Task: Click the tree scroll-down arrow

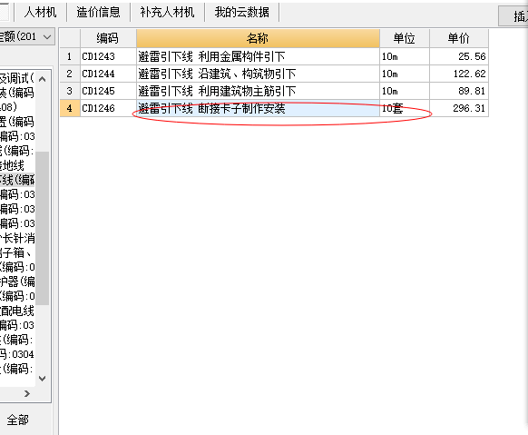Action: pos(43,379)
